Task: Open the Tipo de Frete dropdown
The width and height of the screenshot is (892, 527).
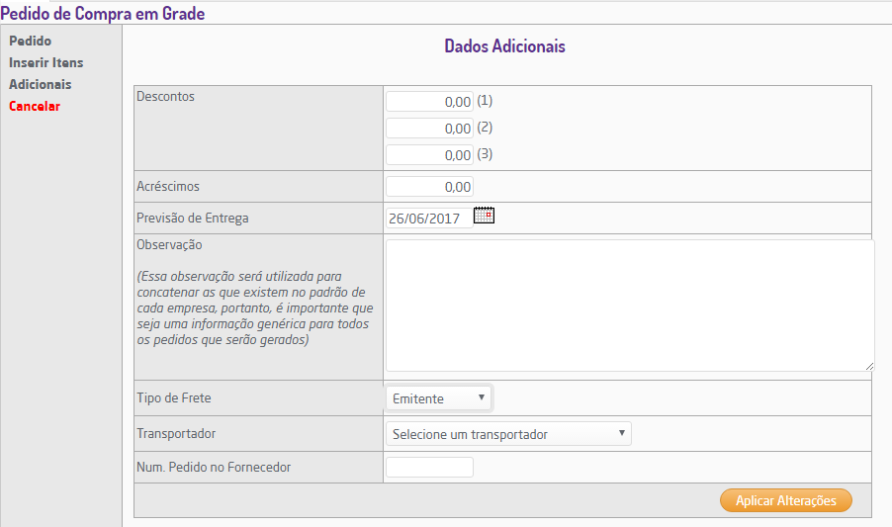Action: [438, 398]
